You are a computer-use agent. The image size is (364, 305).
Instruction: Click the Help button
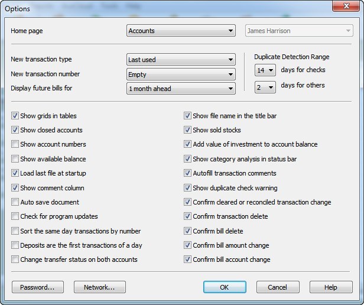click(331, 287)
